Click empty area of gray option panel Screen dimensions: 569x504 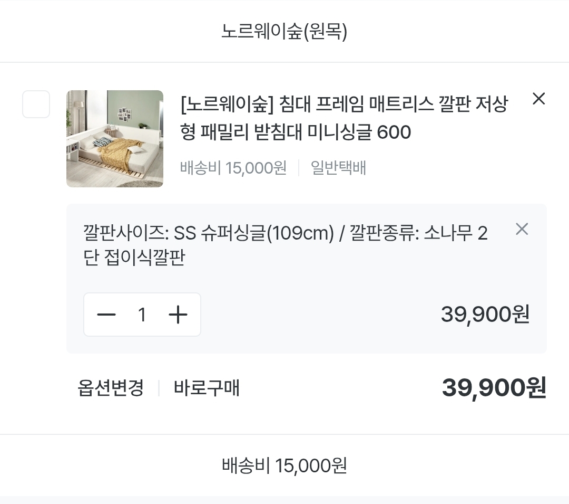[316, 322]
